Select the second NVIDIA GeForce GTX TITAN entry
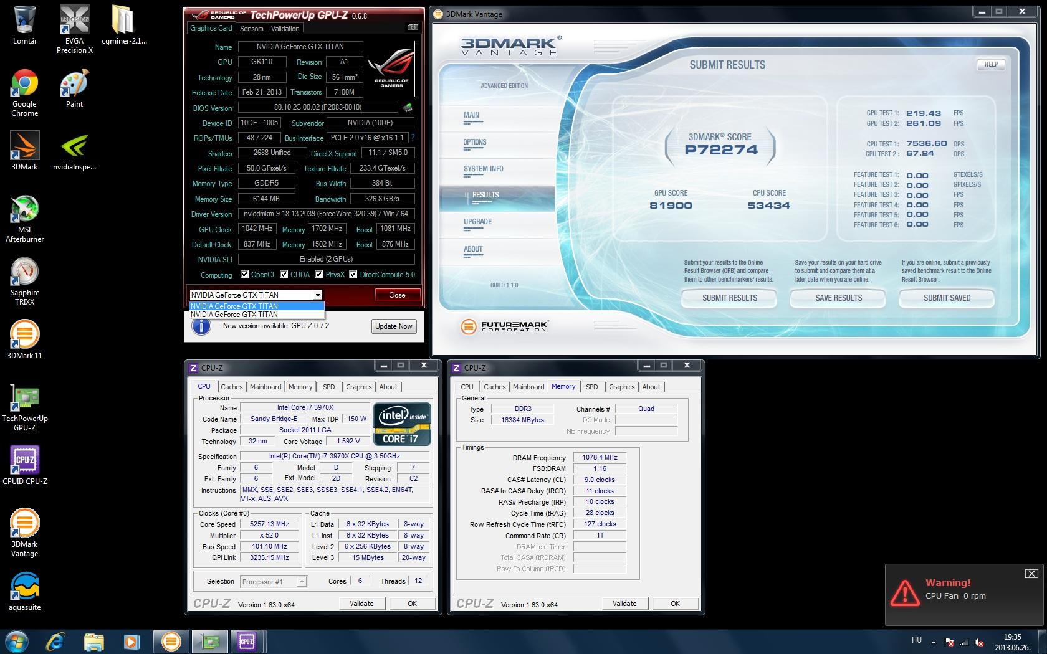The width and height of the screenshot is (1047, 654). pos(256,315)
